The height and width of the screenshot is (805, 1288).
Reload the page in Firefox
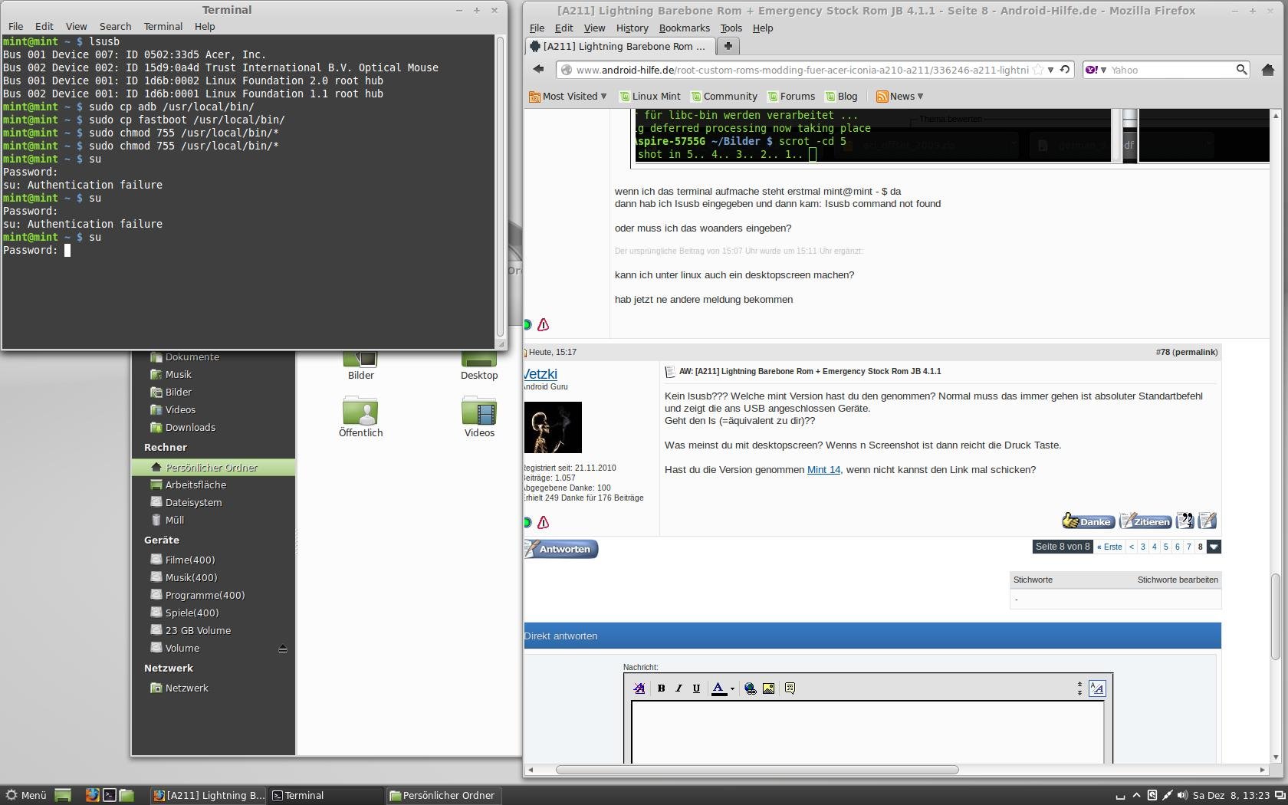pyautogui.click(x=1065, y=70)
